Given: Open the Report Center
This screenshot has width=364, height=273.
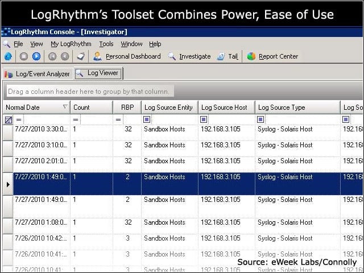Looking at the screenshot, I should pos(272,56).
